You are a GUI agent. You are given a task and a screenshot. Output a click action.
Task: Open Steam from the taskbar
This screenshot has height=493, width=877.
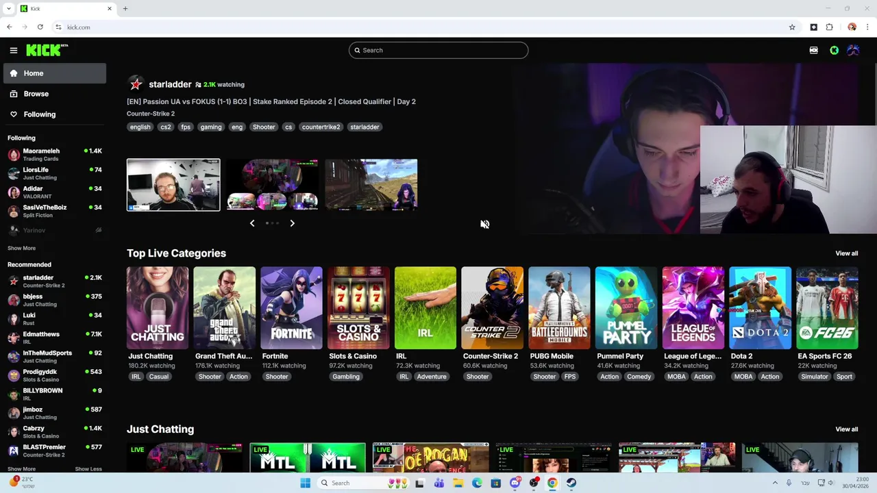click(x=571, y=483)
